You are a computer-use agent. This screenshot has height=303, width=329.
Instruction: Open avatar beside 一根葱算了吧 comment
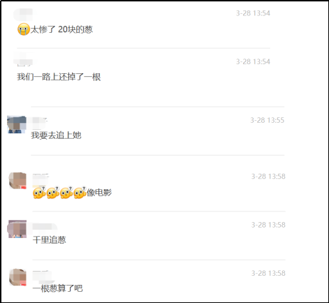click(x=17, y=277)
